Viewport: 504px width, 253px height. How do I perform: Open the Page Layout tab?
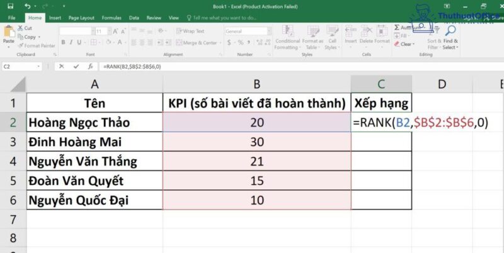coord(81,18)
